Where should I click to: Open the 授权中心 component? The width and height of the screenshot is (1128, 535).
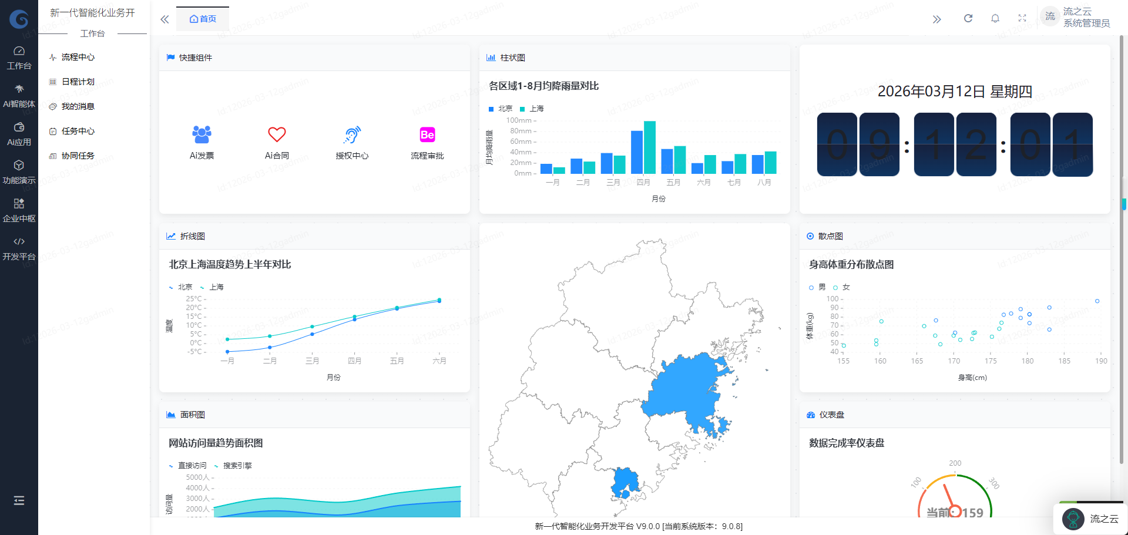(x=352, y=134)
